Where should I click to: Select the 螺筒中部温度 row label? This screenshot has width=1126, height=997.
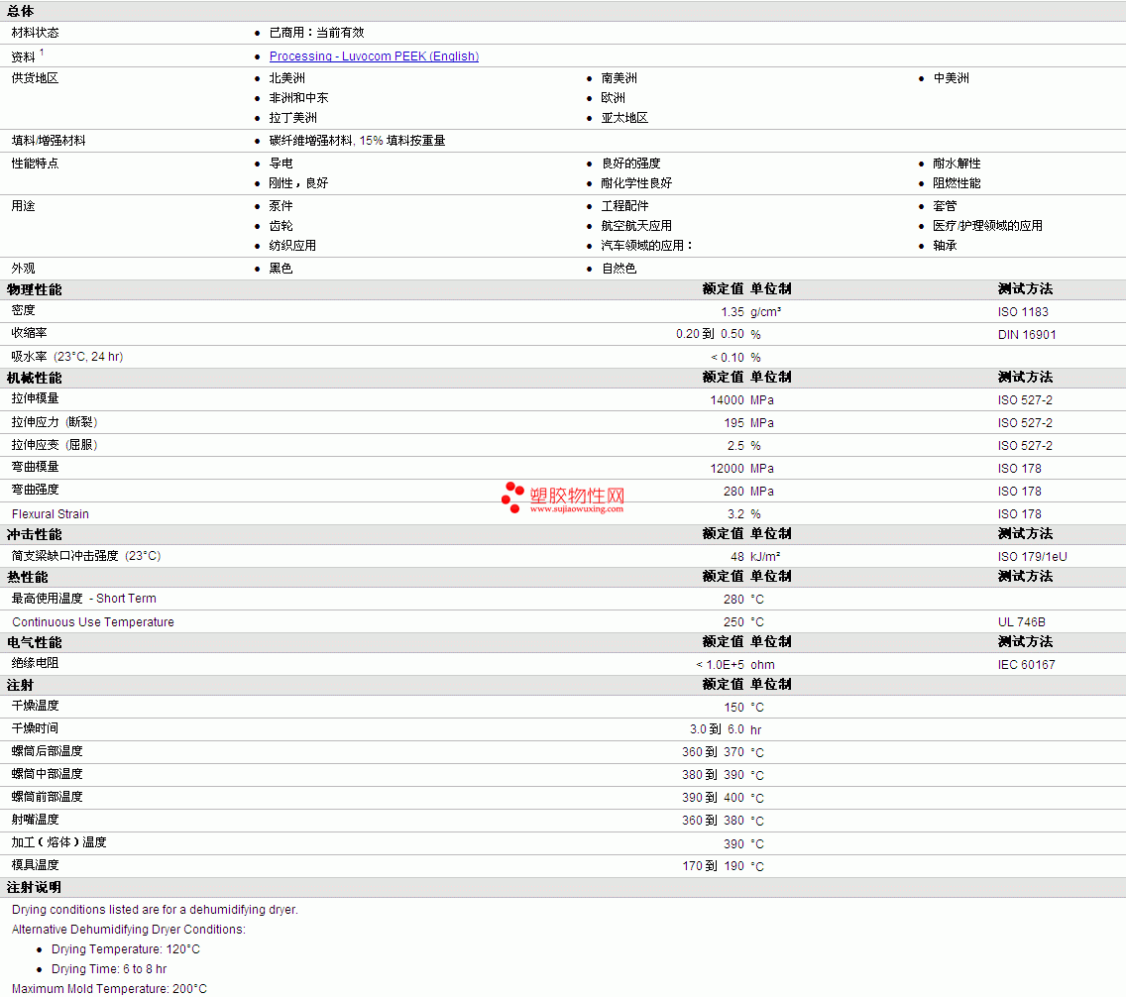click(48, 774)
